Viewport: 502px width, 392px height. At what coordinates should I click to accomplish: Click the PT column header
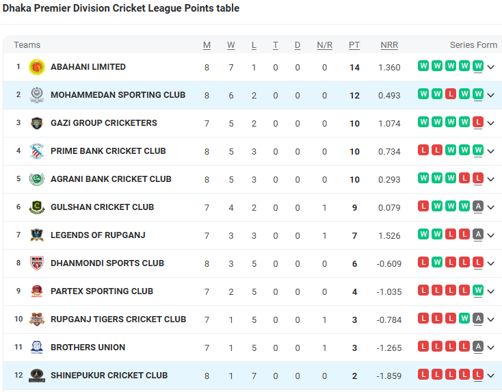click(x=354, y=45)
